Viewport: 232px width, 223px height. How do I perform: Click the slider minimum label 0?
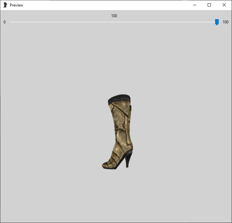(5, 22)
